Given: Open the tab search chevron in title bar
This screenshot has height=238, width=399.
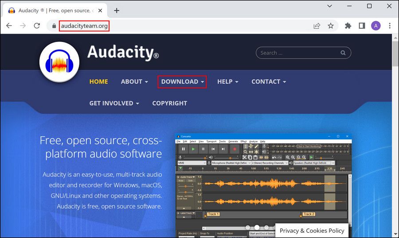Looking at the screenshot, I should tap(329, 6).
